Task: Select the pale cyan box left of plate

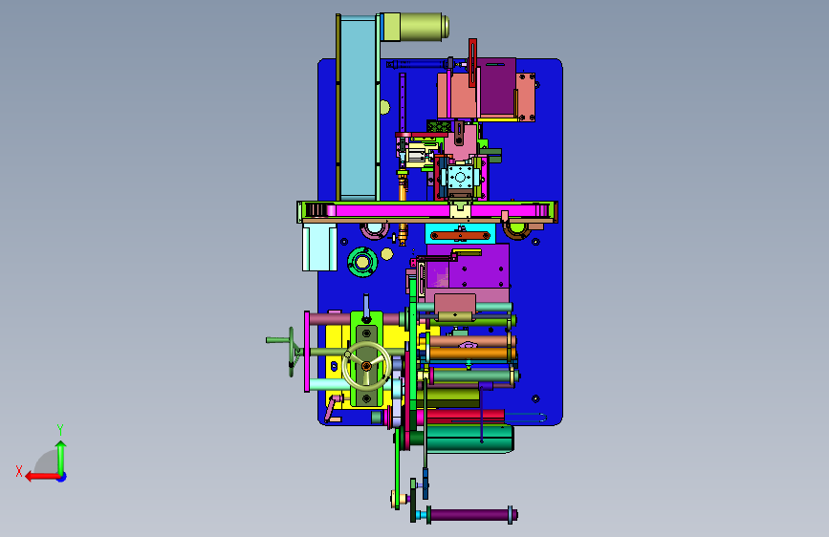Action: coord(319,247)
